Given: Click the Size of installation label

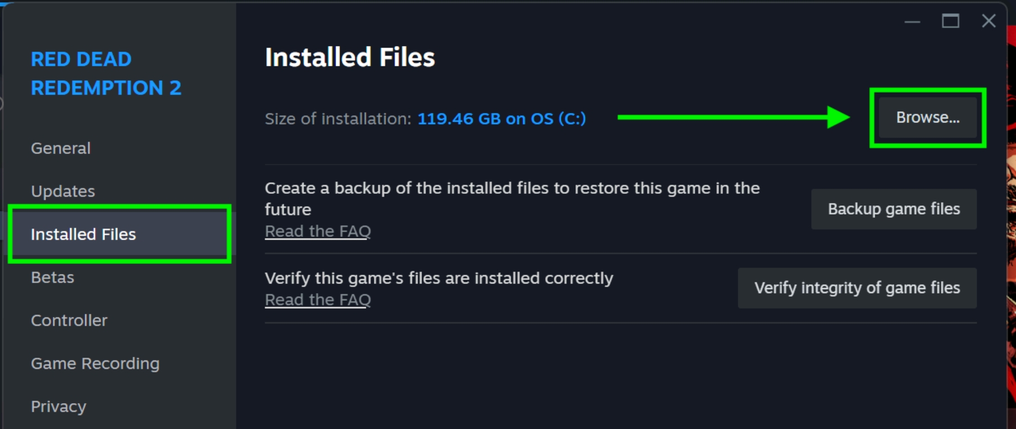Looking at the screenshot, I should pyautogui.click(x=338, y=118).
